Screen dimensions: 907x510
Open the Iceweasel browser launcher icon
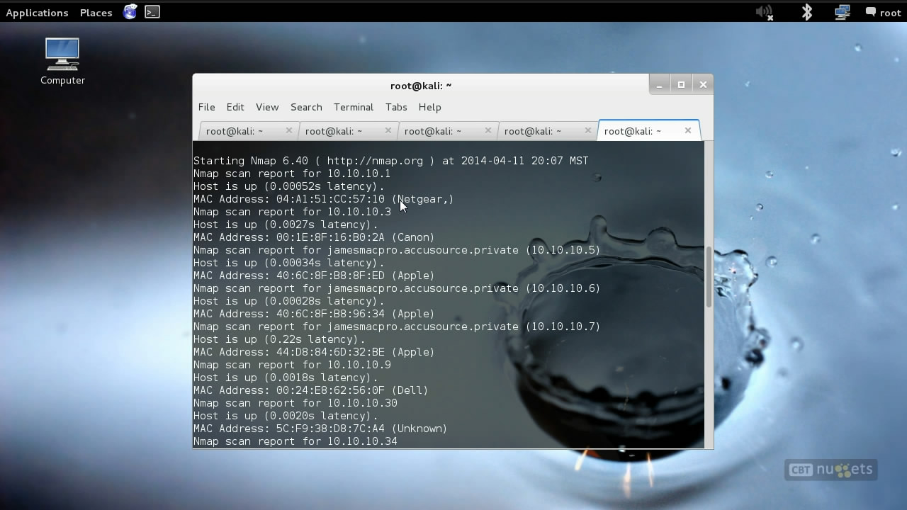[x=130, y=12]
